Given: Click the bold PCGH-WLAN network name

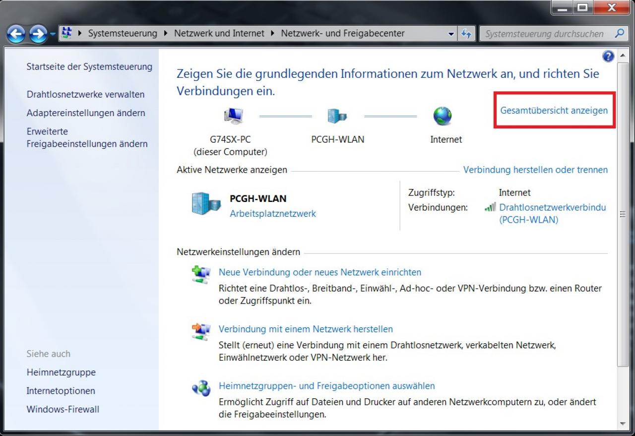Looking at the screenshot, I should click(258, 198).
